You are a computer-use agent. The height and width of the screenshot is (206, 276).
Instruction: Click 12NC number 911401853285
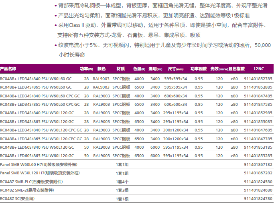pyautogui.click(x=258, y=156)
